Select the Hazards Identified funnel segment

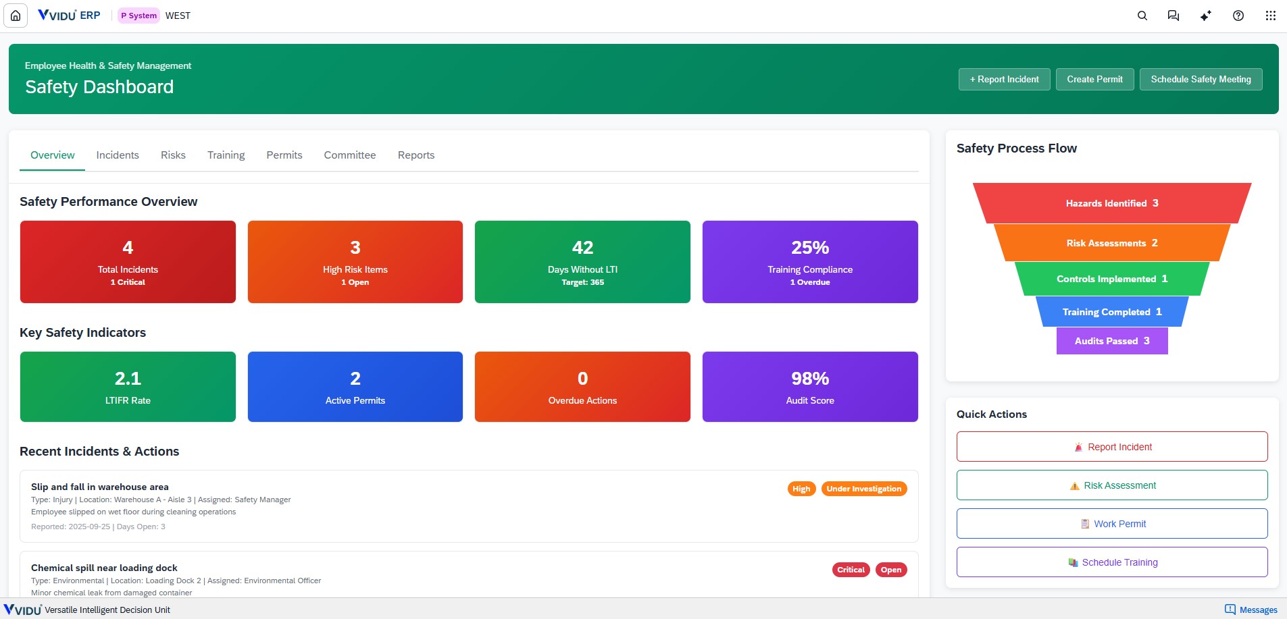pyautogui.click(x=1111, y=203)
